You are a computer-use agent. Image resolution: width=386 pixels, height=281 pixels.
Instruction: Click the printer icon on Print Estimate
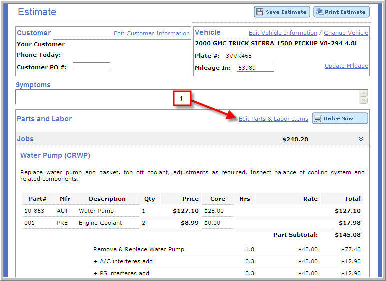tap(319, 12)
